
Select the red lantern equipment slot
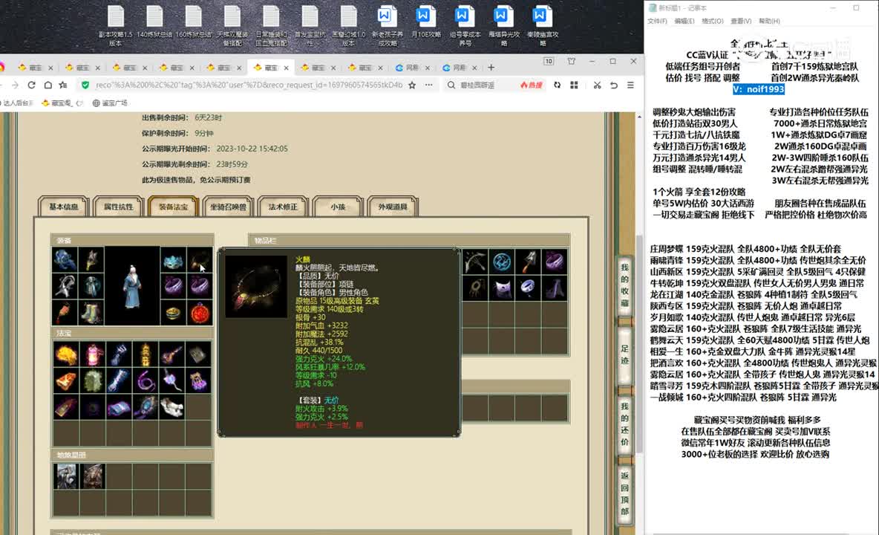pos(65,313)
